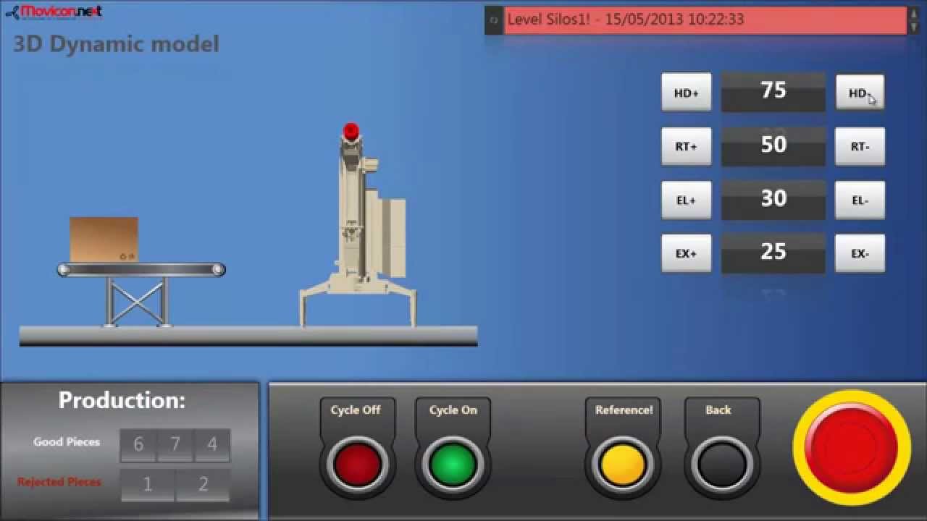Click the conveyor belt
927x521 pixels.
click(141, 270)
